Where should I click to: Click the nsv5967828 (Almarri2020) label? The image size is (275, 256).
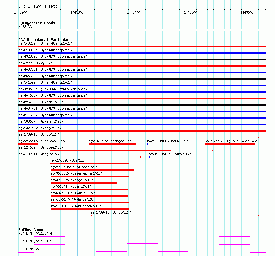(x=41, y=102)
